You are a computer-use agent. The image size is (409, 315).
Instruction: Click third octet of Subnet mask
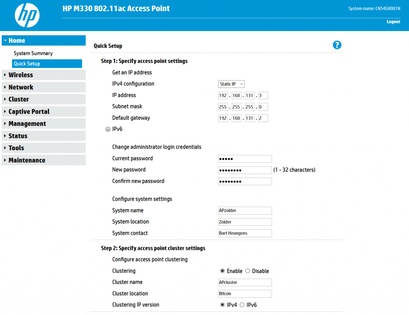click(250, 107)
